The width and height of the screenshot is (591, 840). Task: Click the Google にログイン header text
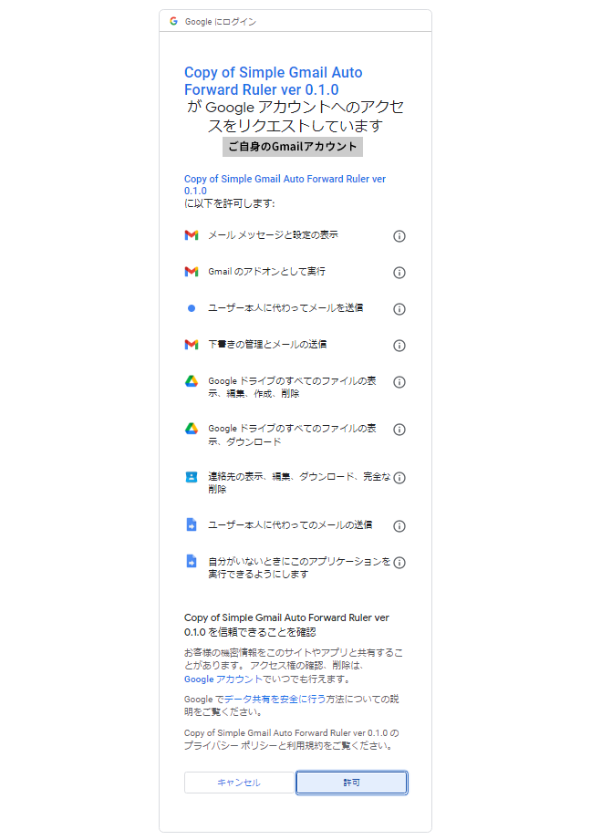[221, 21]
